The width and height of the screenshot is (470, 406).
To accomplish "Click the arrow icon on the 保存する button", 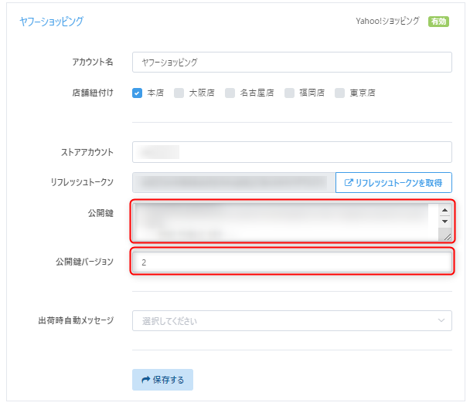I will point(145,380).
